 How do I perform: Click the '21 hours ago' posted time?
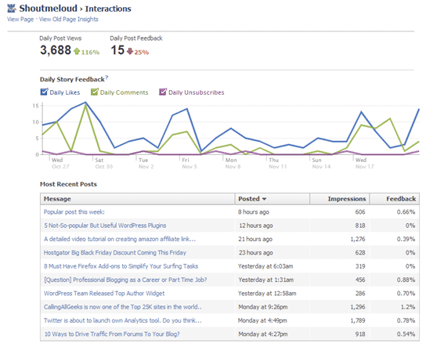255,239
